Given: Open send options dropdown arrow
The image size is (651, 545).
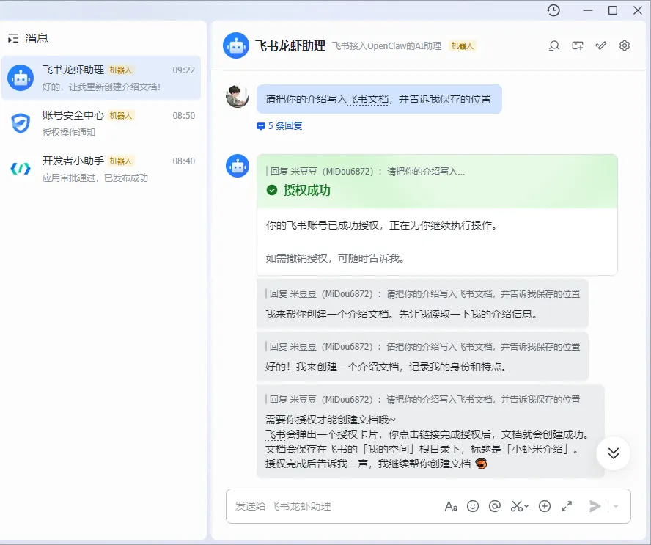Looking at the screenshot, I should 616,506.
